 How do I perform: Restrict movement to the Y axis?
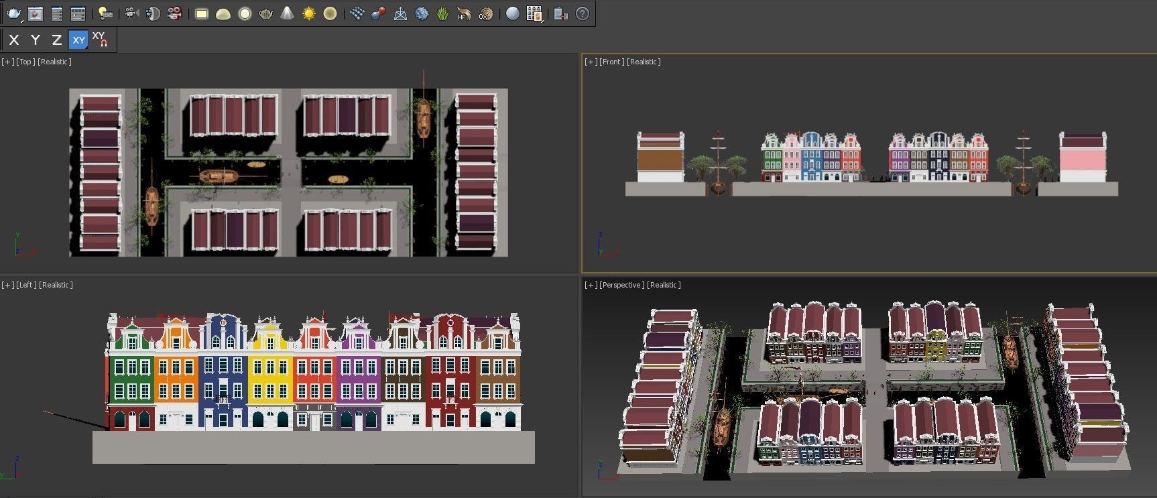[36, 40]
